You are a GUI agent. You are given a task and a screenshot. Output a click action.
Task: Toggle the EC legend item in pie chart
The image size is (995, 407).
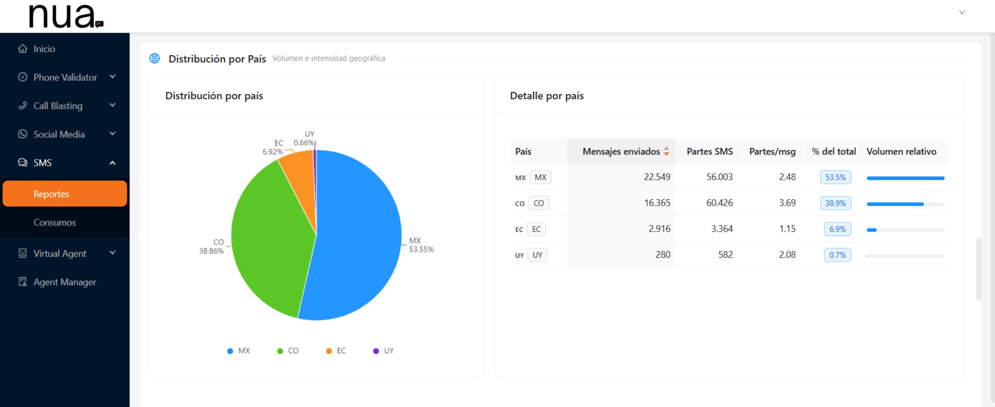(x=336, y=351)
